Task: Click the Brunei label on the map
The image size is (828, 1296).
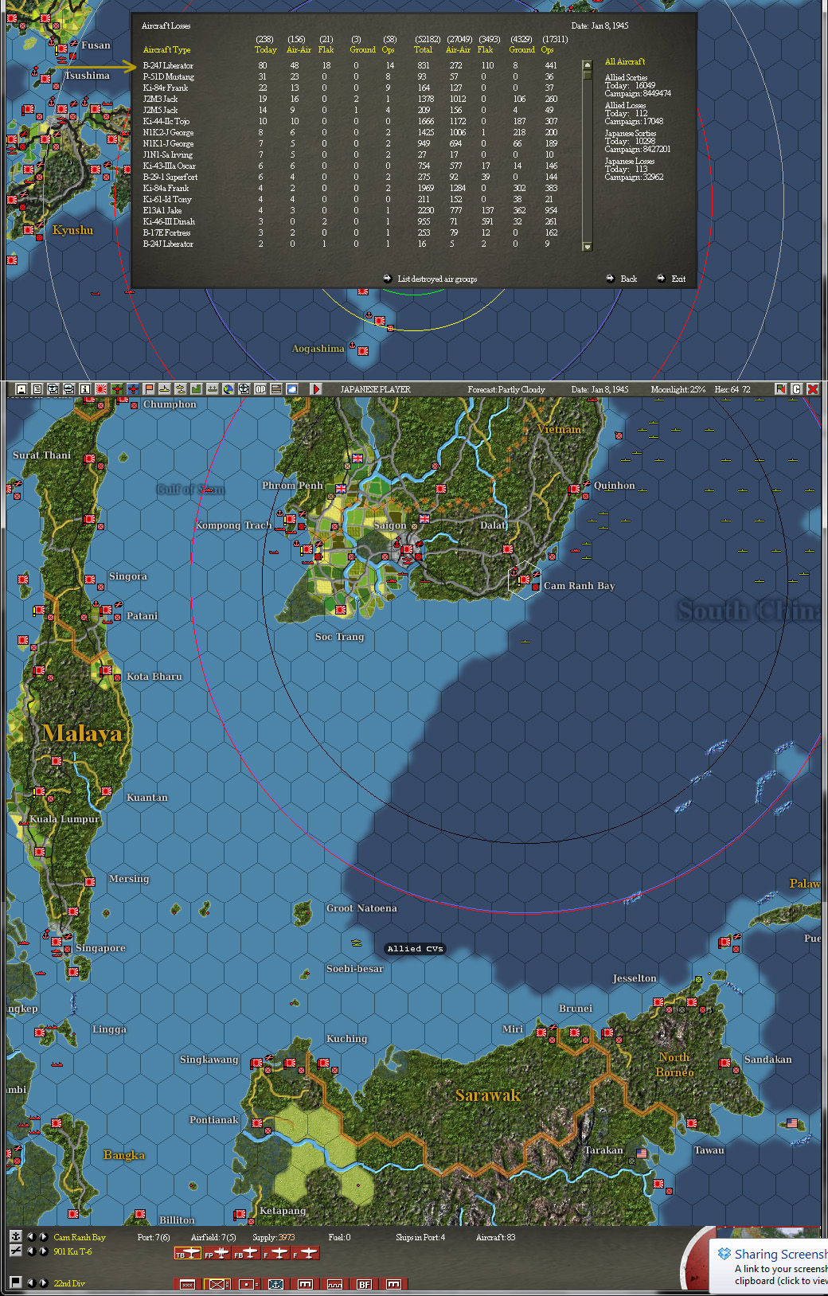Action: point(576,1009)
